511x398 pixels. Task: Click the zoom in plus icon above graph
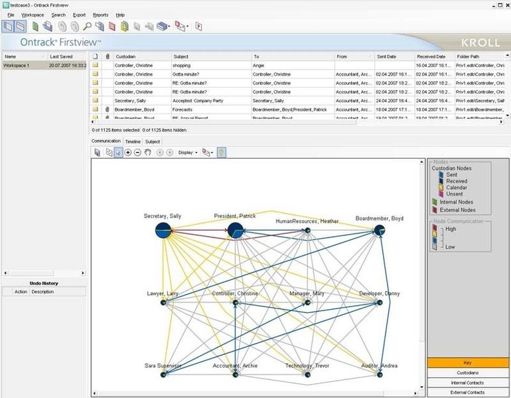(127, 153)
